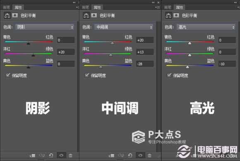
Task: Collapse the middle panel using double arrows
Action: tap(153, 2)
